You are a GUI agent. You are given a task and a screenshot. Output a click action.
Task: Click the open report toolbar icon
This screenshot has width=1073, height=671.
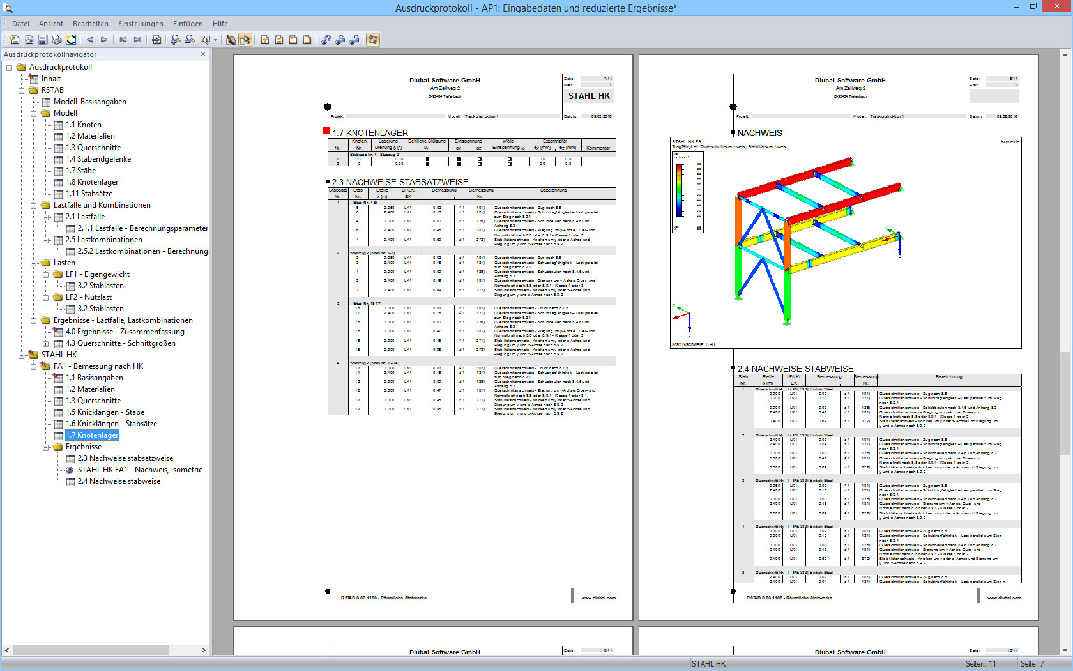29,40
